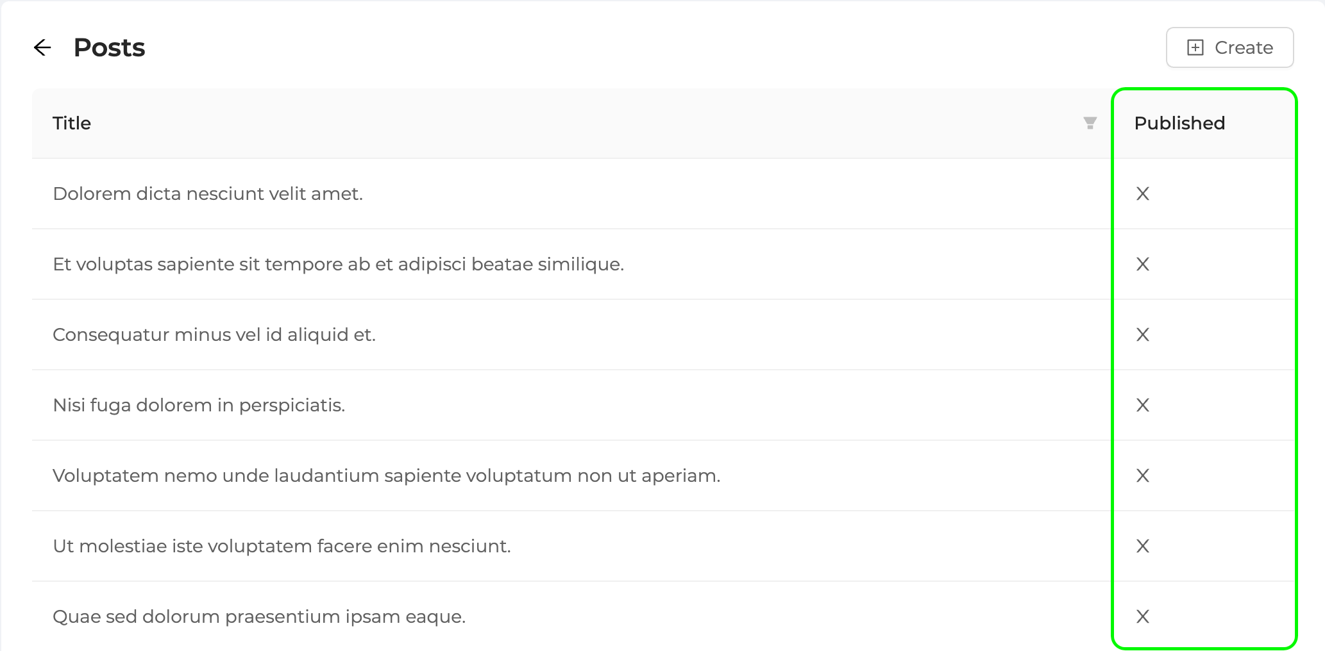1325x651 pixels.
Task: Click the X icon for Nisi fuga row
Action: (1143, 405)
